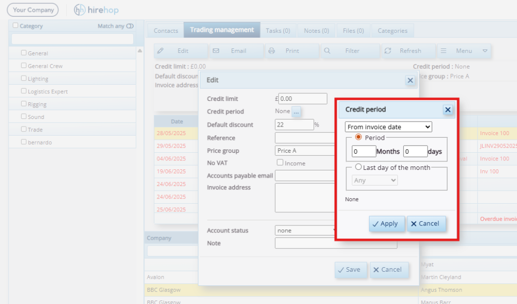Click the Overdue invoice text
Viewport: 517px width, 304px height.
click(x=498, y=219)
